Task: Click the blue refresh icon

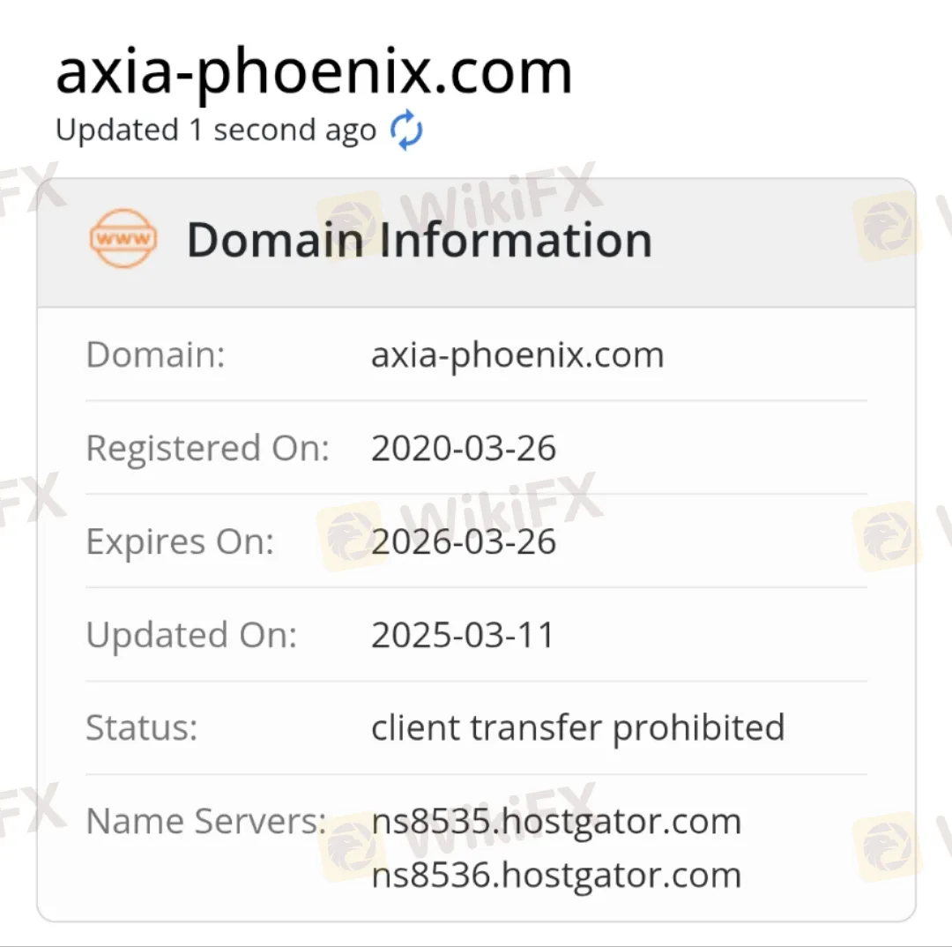Action: click(406, 130)
